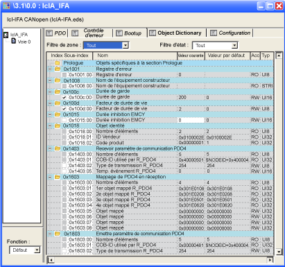The width and height of the screenshot is (285, 267).
Task: Collapse the 0x1803 Emettre paramètre group
Action: [50, 234]
